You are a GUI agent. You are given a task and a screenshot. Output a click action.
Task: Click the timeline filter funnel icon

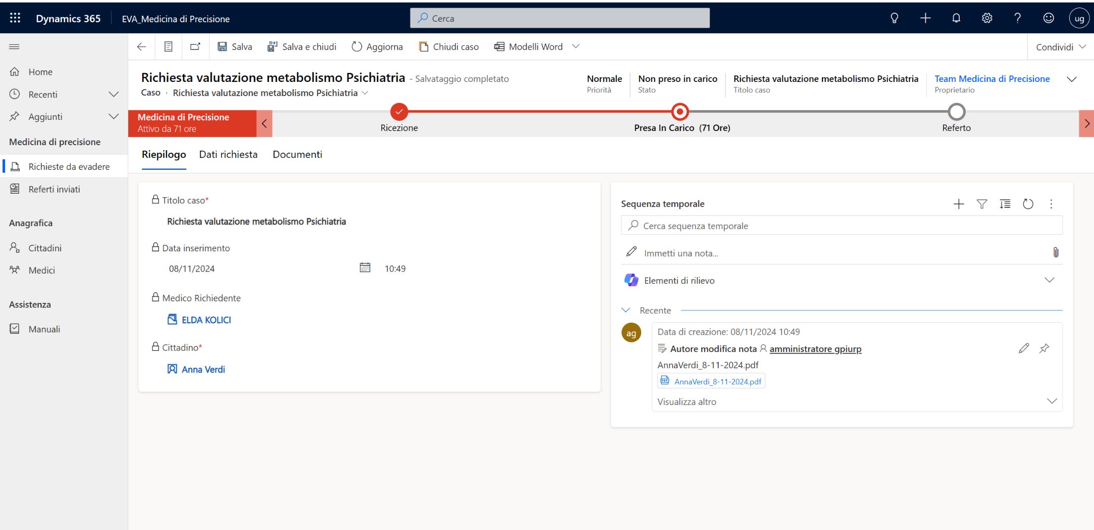tap(982, 204)
